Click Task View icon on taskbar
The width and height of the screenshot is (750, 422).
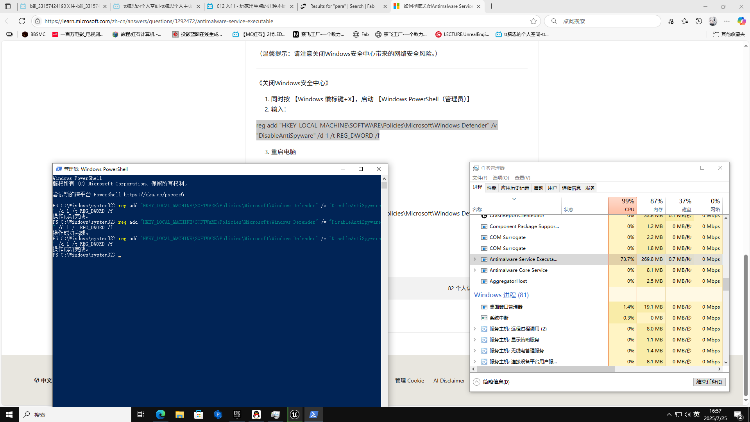141,415
